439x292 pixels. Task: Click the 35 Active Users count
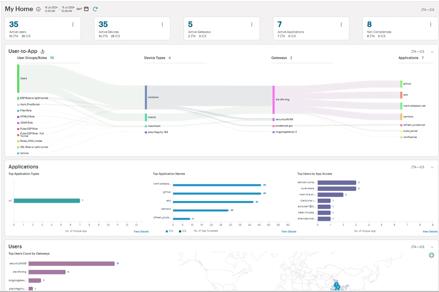(x=14, y=24)
